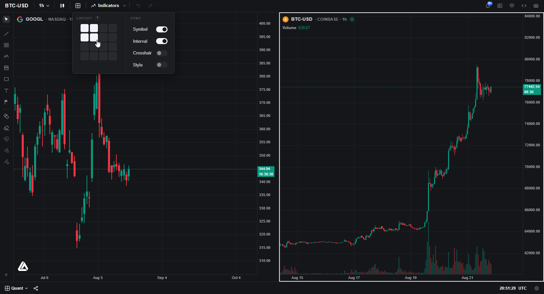Open the share icon in bottom bar
Screen dimensions: 544x294
tap(36, 288)
